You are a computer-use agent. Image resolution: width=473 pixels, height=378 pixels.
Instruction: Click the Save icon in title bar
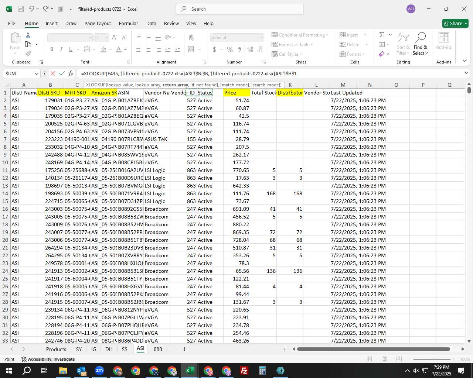21,9
